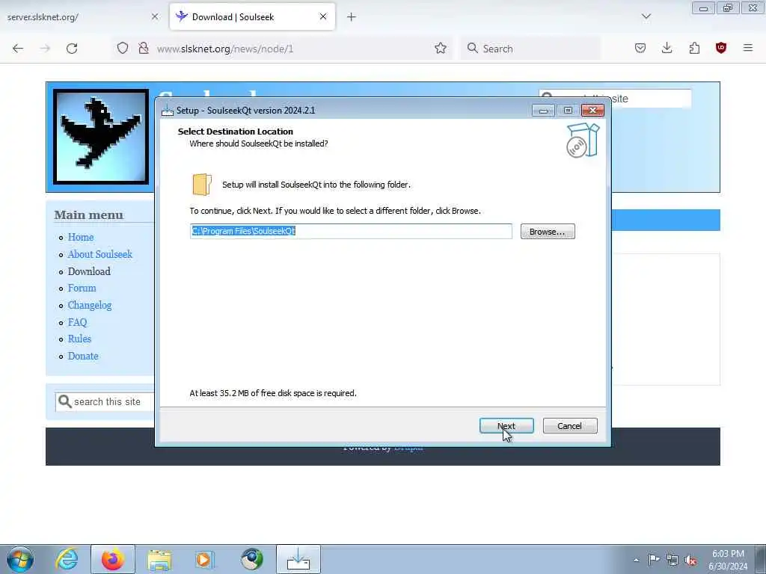Open the Forum link
Image resolution: width=766 pixels, height=574 pixels.
(82, 288)
